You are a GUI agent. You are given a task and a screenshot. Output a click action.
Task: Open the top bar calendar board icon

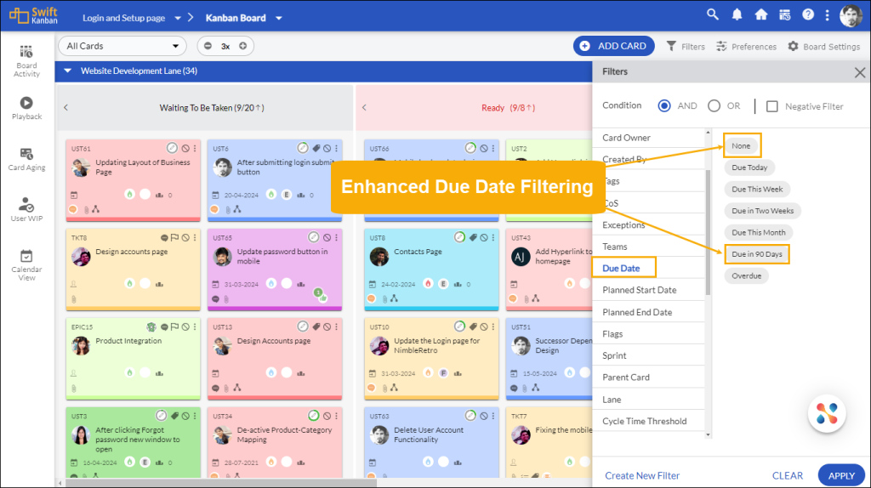pos(784,15)
